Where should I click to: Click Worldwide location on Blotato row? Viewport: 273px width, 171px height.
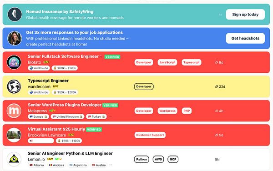pos(39,68)
